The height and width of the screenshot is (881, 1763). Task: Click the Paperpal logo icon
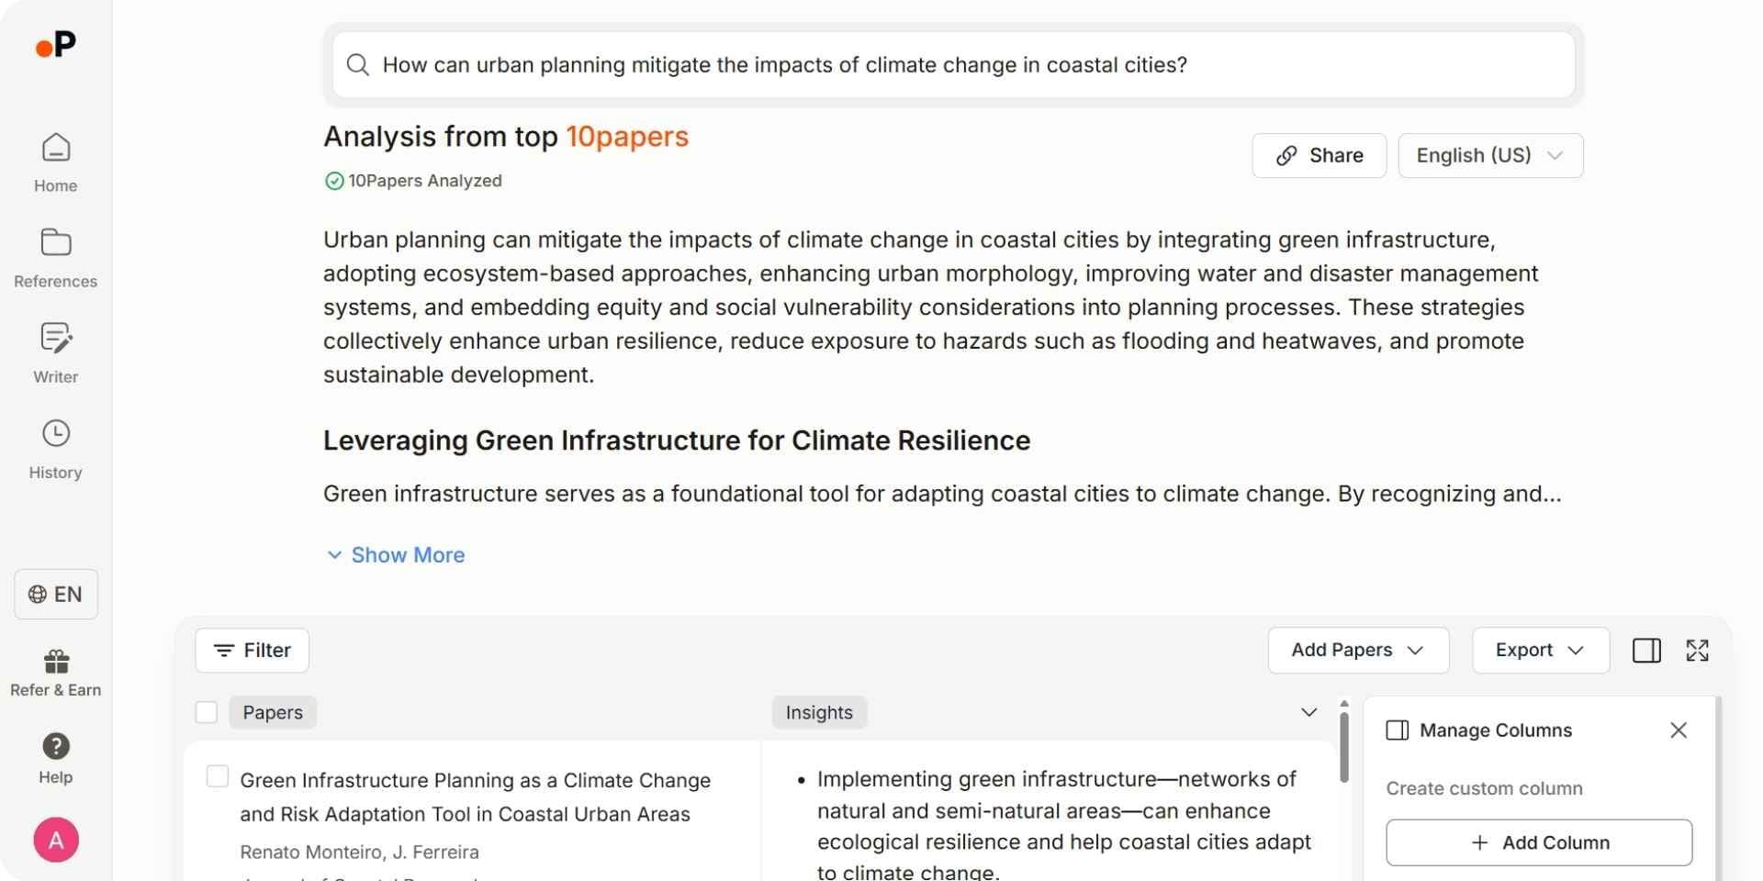pyautogui.click(x=56, y=44)
